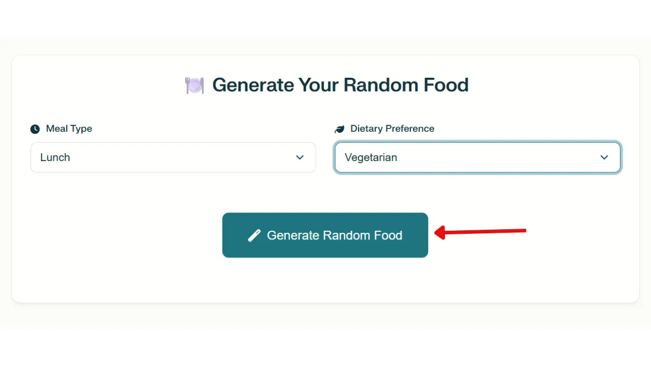The height and width of the screenshot is (366, 651).
Task: Click the Generate Your Random Food heading
Action: click(x=340, y=85)
